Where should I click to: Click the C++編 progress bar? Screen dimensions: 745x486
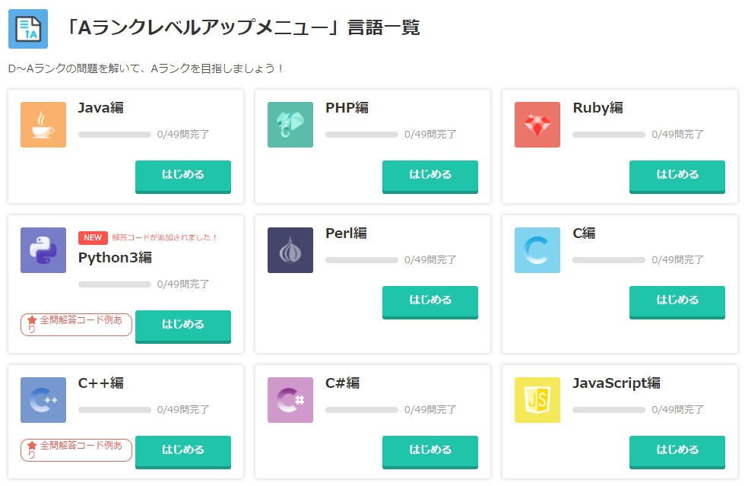115,410
